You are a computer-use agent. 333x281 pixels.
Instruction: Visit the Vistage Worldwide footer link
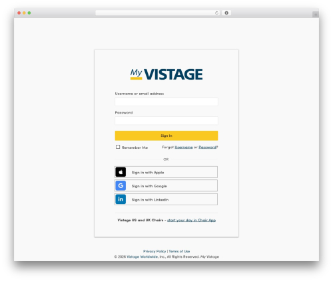click(142, 256)
